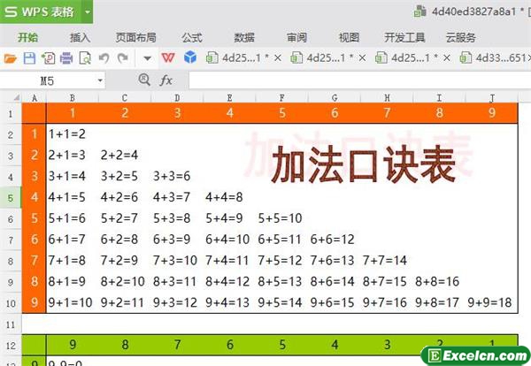Open the 页面布局 ribbon tab

(x=135, y=37)
